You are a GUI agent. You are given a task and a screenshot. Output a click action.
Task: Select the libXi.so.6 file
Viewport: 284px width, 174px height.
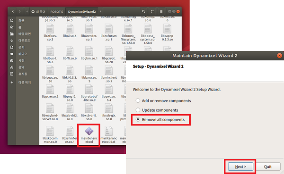(x=70, y=31)
